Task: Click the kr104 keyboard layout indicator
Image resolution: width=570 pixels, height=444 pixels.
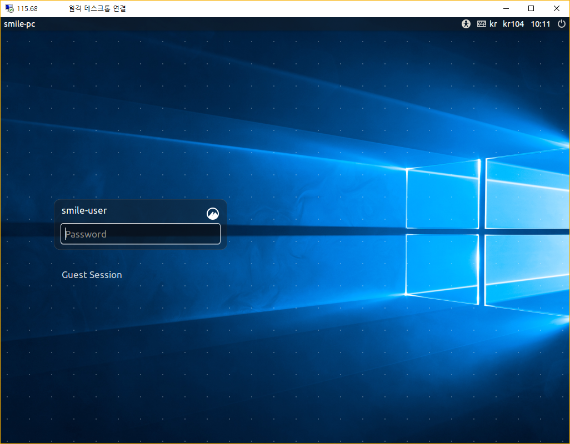Action: [513, 24]
